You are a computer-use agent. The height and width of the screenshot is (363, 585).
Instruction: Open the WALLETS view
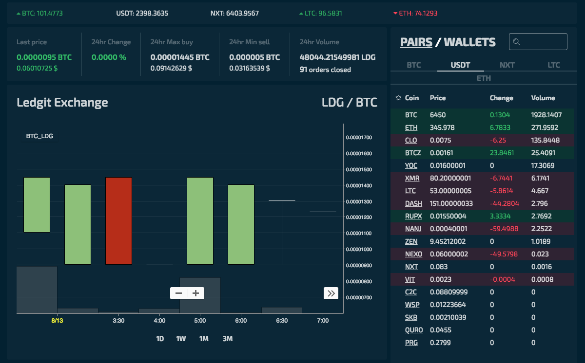pos(470,42)
